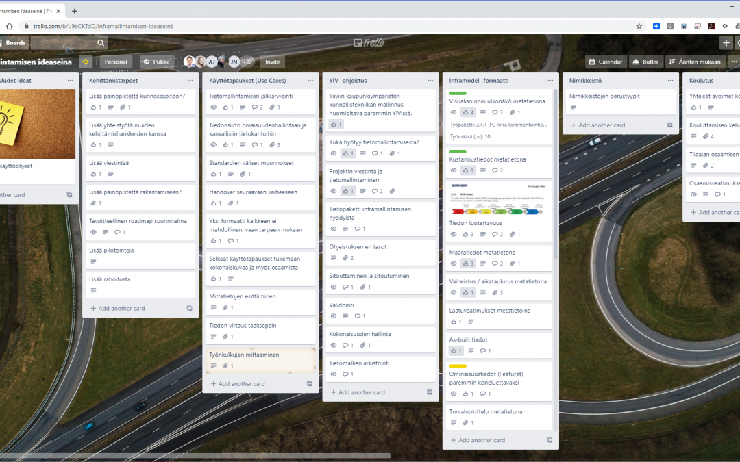Image resolution: width=740 pixels, height=462 pixels.
Task: Open YIV -ohjeistus list actions menu
Action: coord(430,81)
